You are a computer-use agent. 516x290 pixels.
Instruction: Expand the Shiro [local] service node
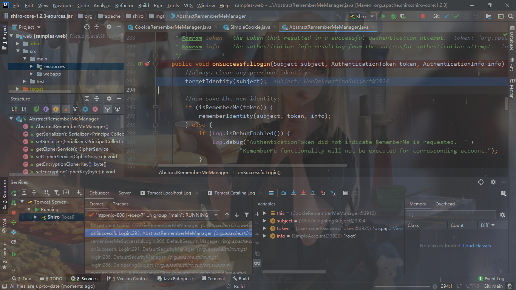36,217
